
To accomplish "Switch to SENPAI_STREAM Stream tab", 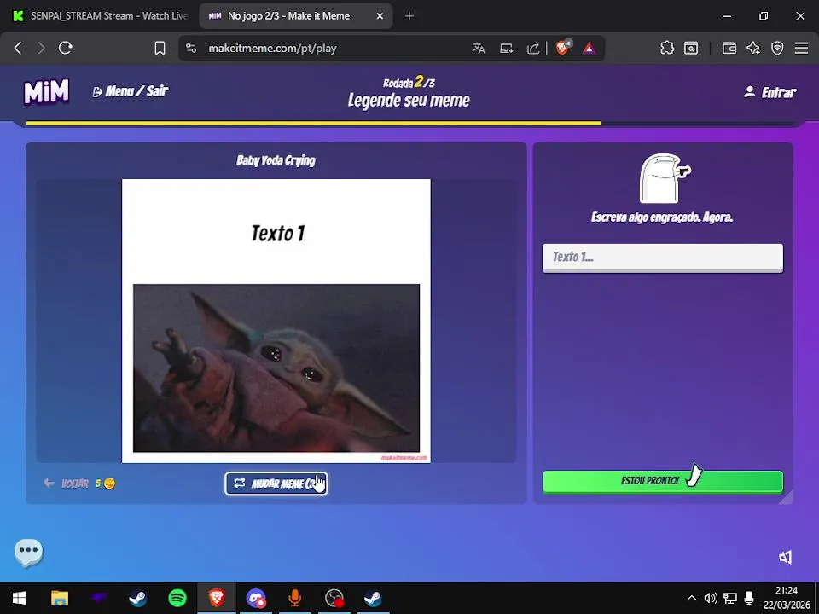I will (x=99, y=16).
